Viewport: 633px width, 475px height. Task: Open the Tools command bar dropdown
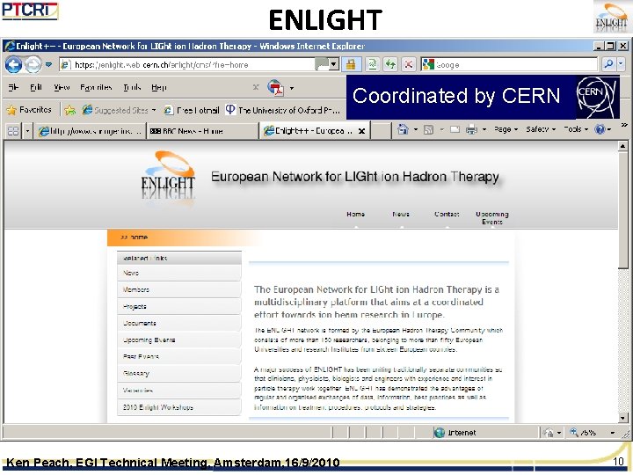tap(576, 129)
